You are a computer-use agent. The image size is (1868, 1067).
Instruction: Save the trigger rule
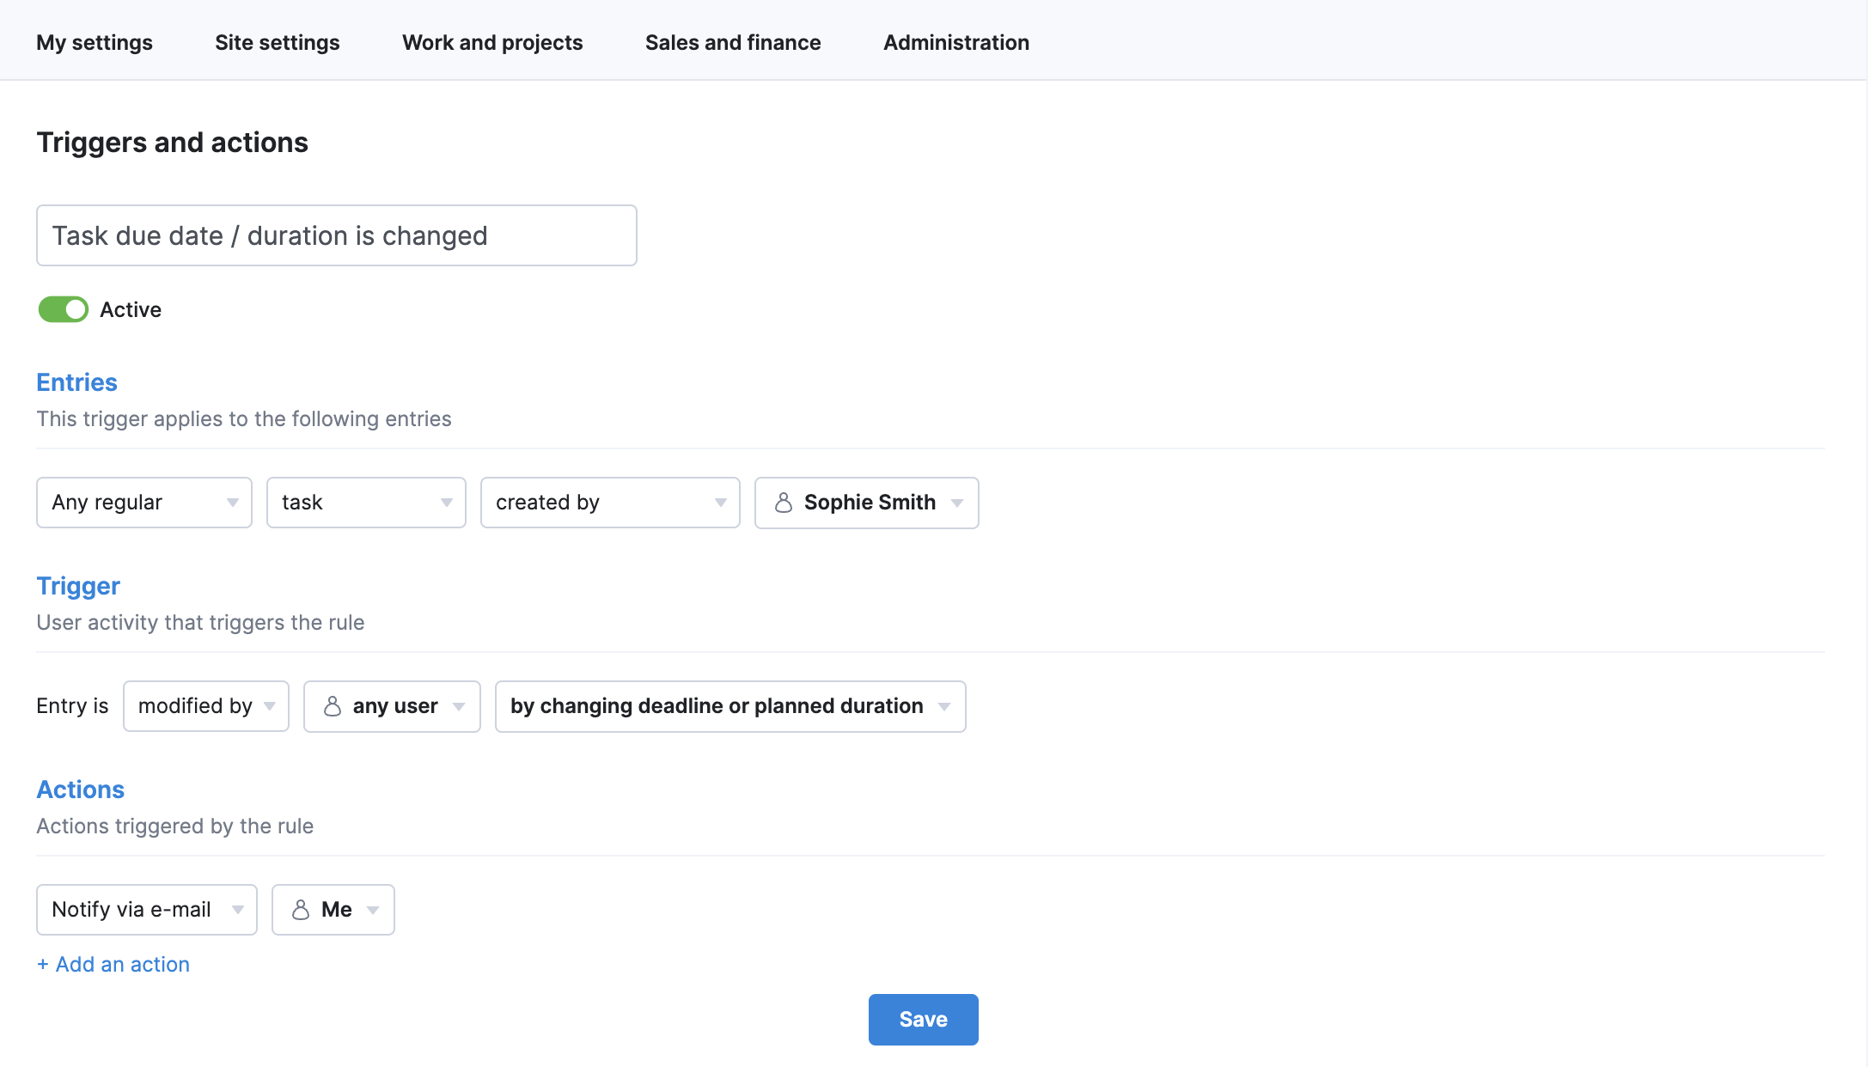(924, 1020)
